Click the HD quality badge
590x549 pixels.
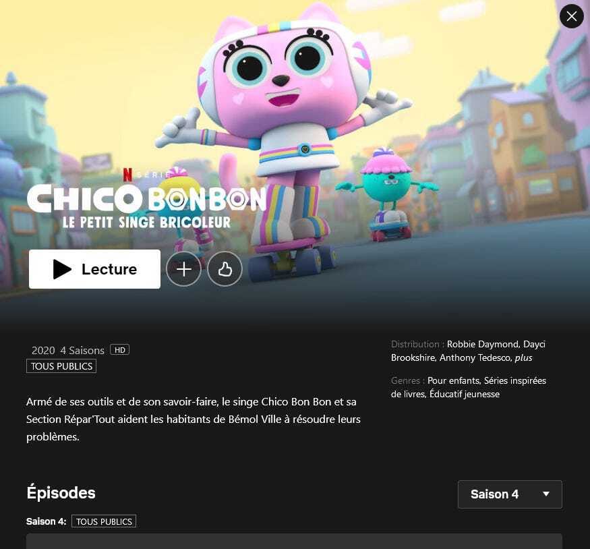119,350
